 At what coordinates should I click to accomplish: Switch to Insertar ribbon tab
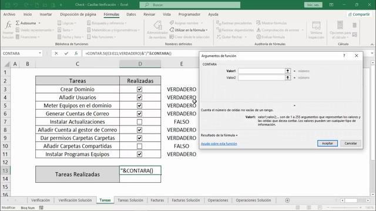click(46, 14)
